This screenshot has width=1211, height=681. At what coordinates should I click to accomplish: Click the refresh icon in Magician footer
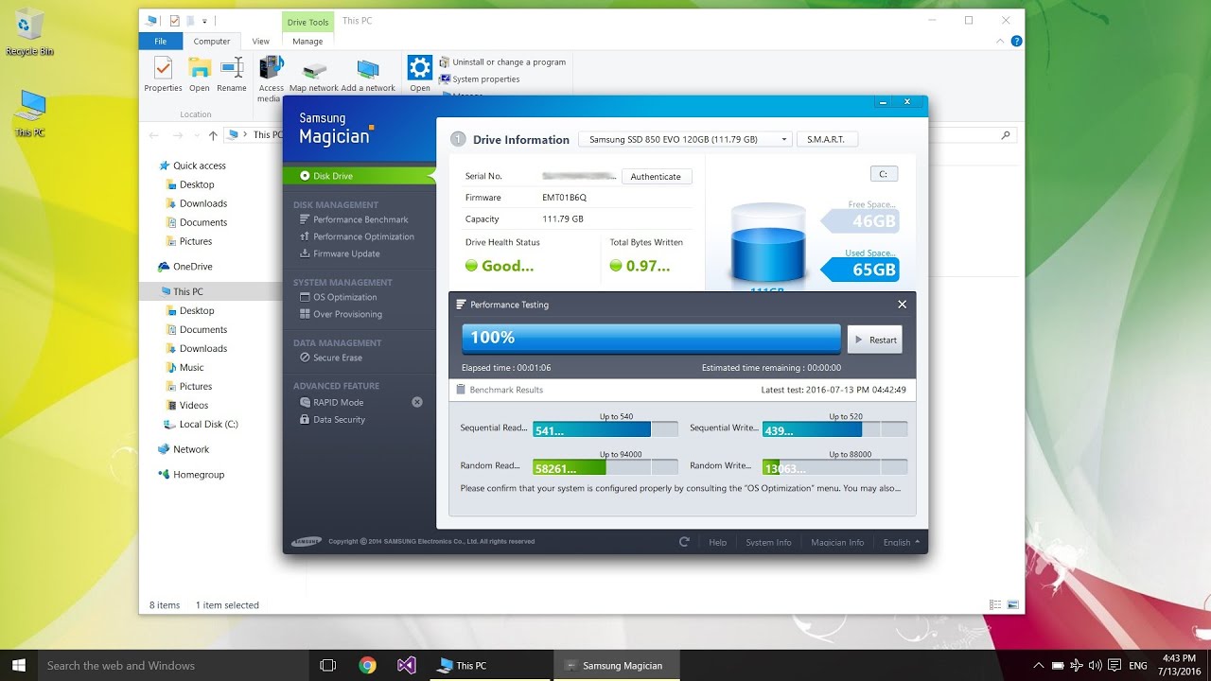pyautogui.click(x=684, y=542)
